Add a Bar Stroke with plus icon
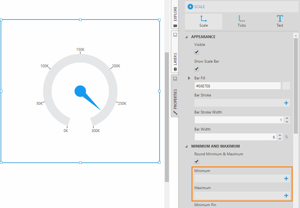 pos(286,103)
